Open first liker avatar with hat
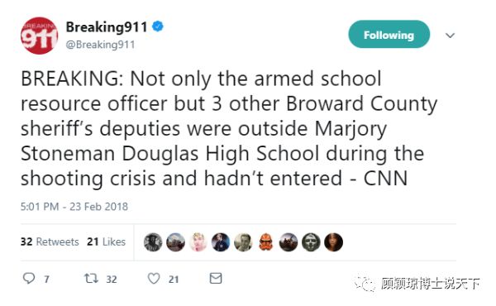The height and width of the screenshot is (306, 496). [x=153, y=242]
